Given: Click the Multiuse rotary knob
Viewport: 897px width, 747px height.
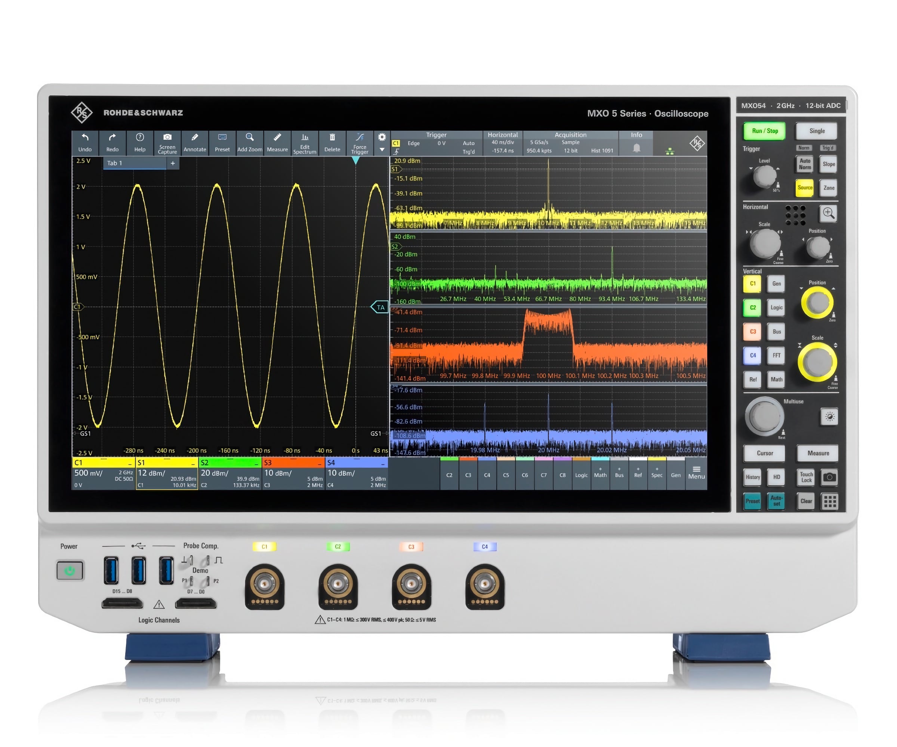Looking at the screenshot, I should coord(765,416).
